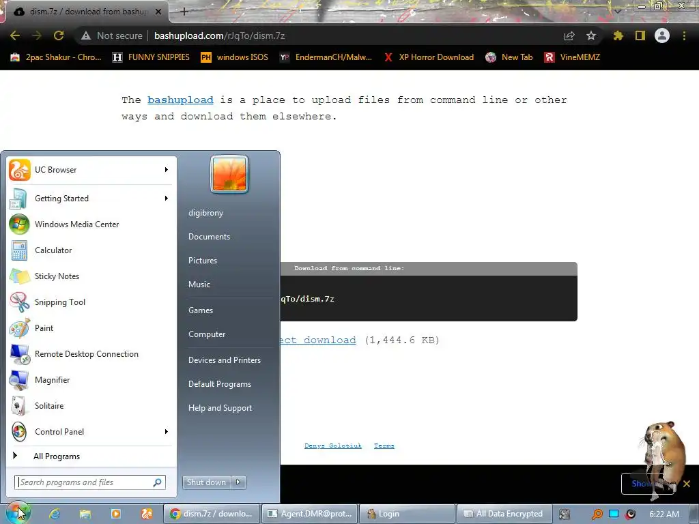The height and width of the screenshot is (524, 699).
Task: Open Remote Desktop Connection
Action: [x=91, y=354]
